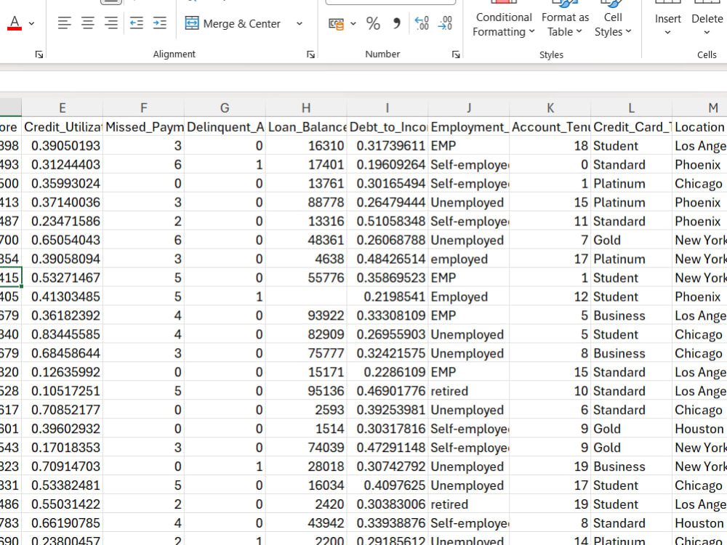This screenshot has width=727, height=545.
Task: Select column G header
Action: click(x=225, y=108)
